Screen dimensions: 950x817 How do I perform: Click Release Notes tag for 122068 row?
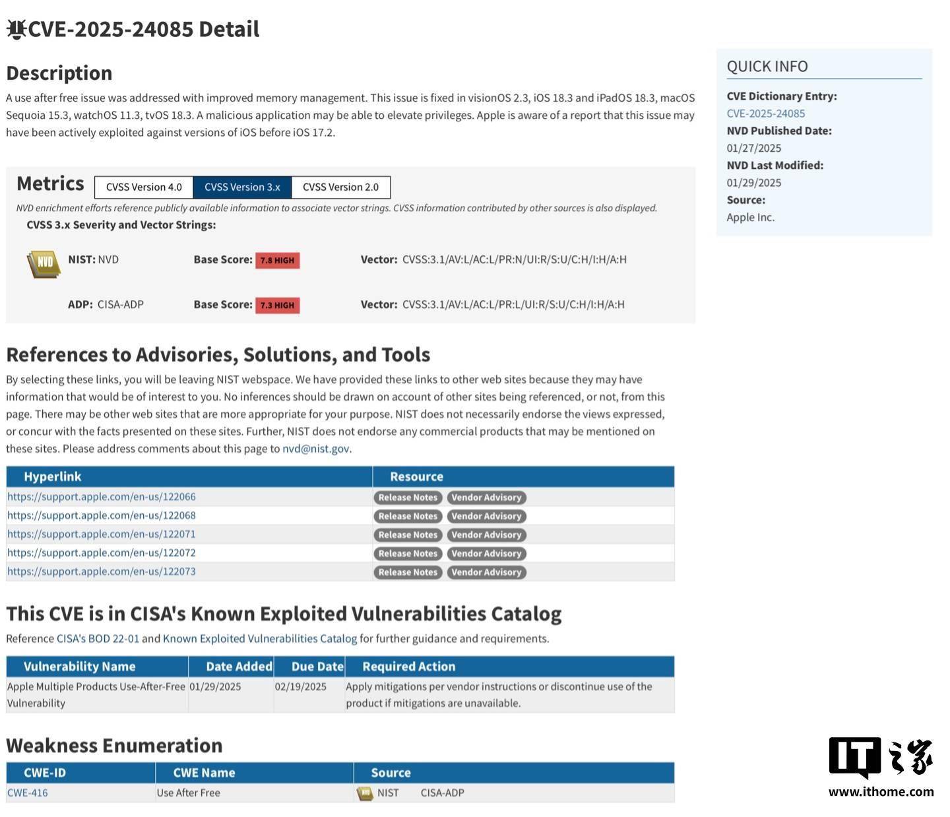click(408, 516)
